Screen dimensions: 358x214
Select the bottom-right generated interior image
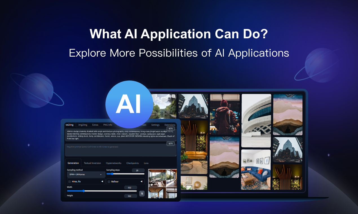[x=172, y=192]
